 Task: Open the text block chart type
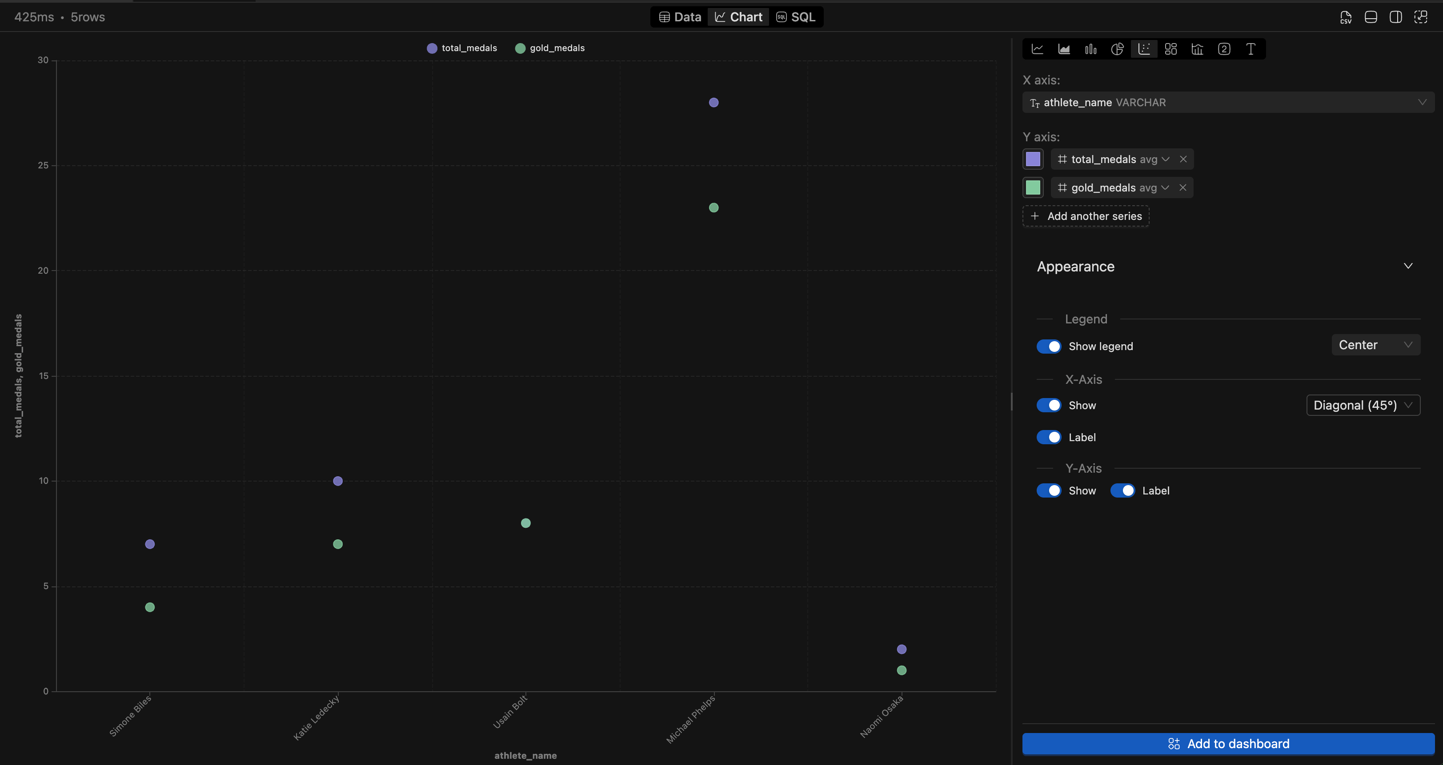pos(1251,49)
